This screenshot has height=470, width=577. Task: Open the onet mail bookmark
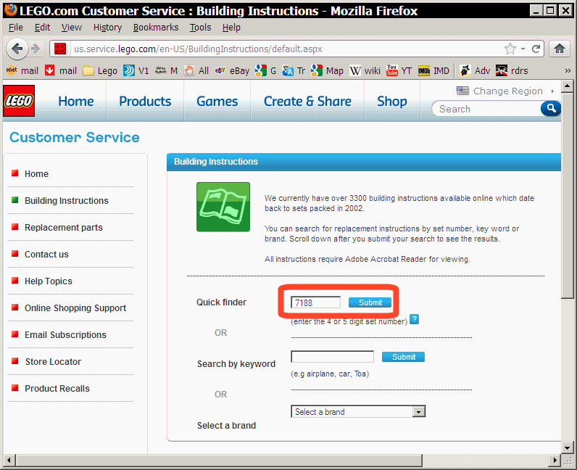click(x=22, y=70)
